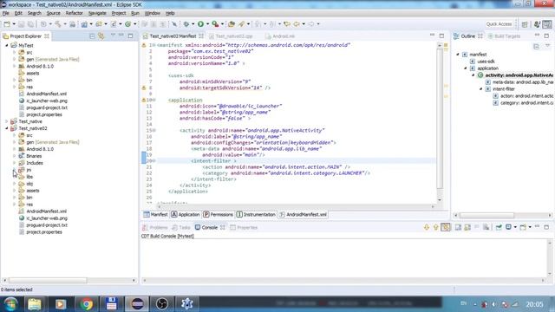Open the Navigate menu
Image resolution: width=555 pixels, height=312 pixels.
click(97, 13)
